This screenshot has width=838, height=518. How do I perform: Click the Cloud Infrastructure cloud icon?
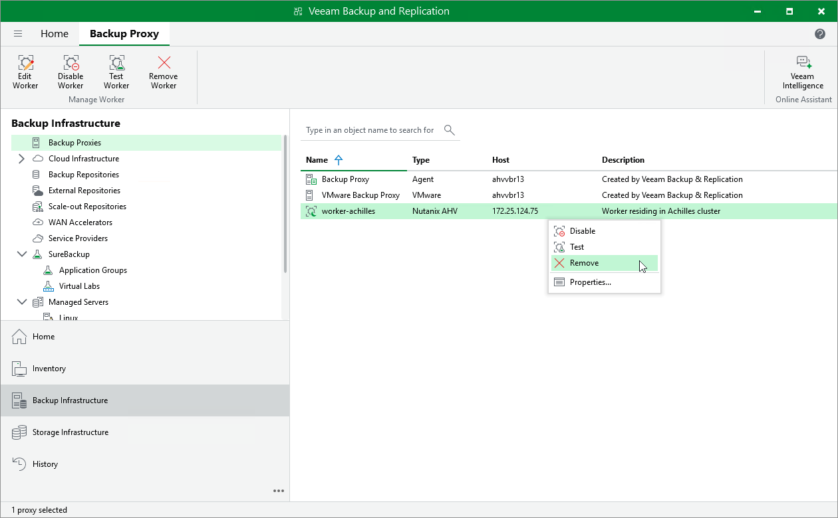38,159
